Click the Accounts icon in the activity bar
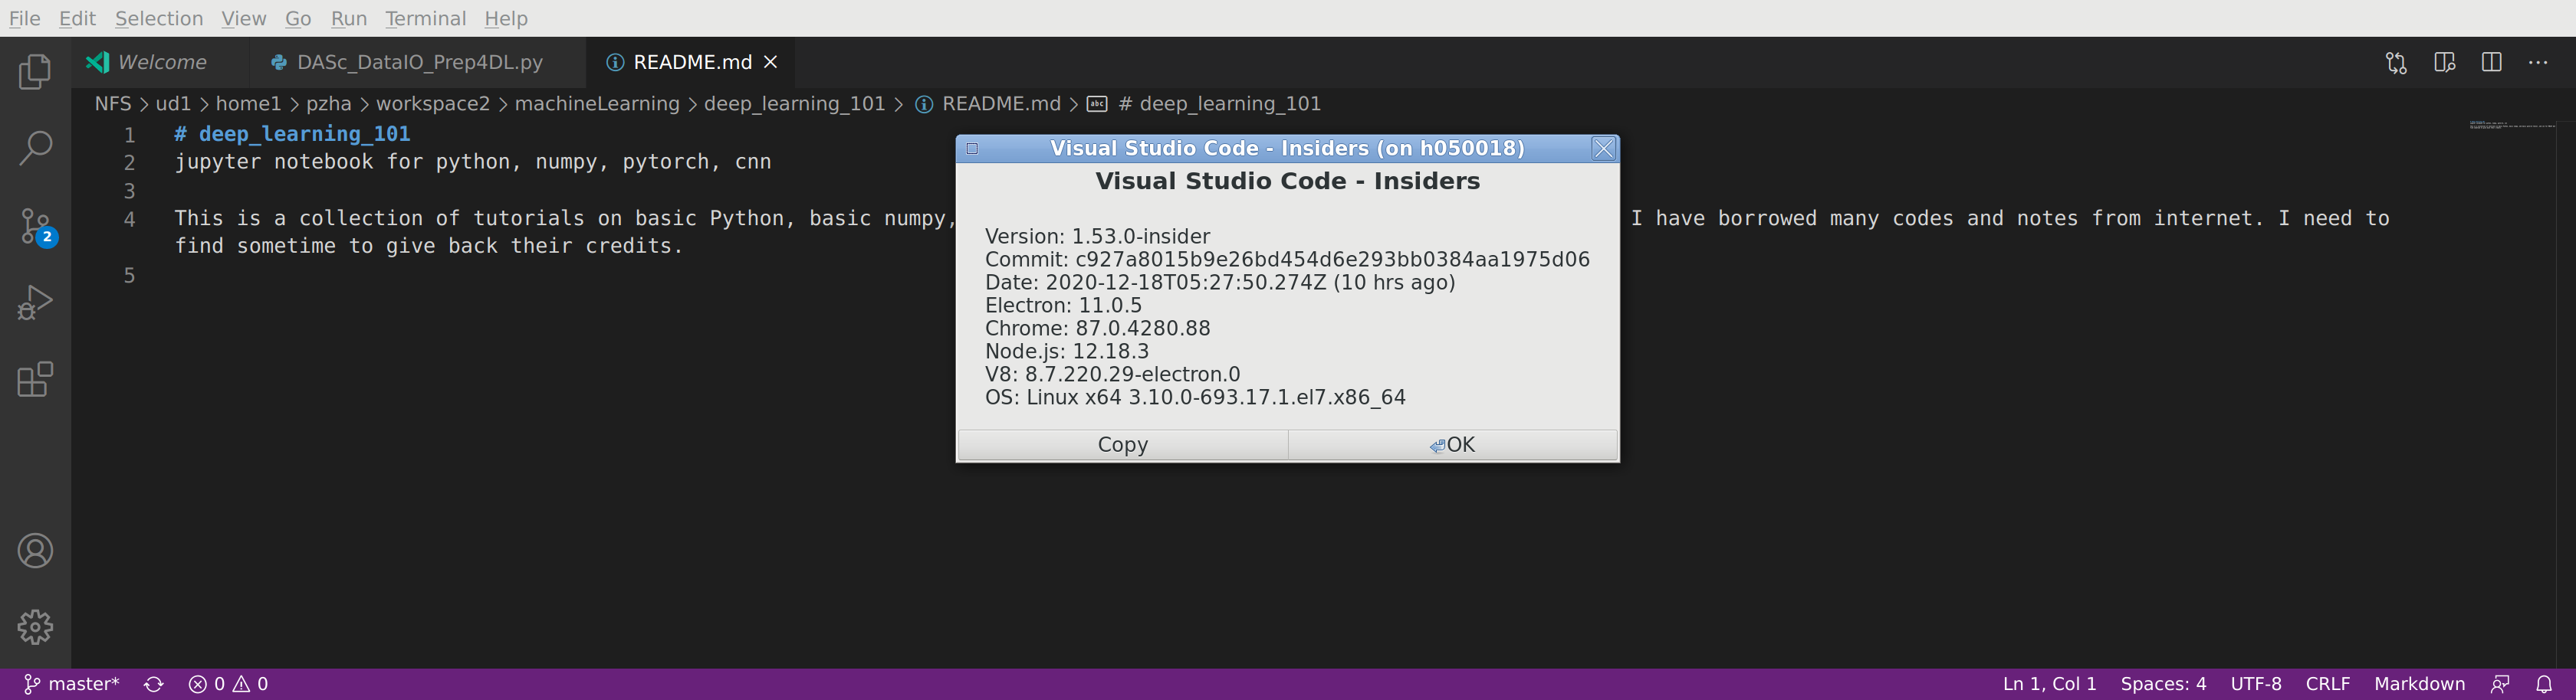The width and height of the screenshot is (2576, 700). coord(36,550)
